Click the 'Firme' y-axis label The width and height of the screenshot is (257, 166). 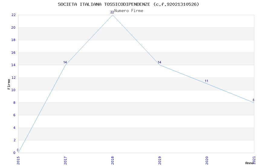pyautogui.click(x=9, y=84)
